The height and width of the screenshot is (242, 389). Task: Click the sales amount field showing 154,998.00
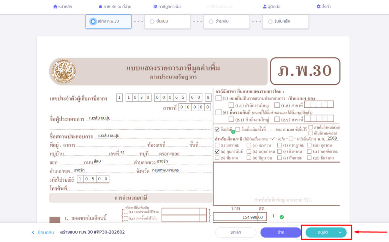[239, 217]
